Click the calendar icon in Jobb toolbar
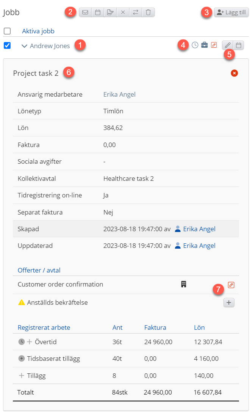250x412 pixels. tap(98, 13)
